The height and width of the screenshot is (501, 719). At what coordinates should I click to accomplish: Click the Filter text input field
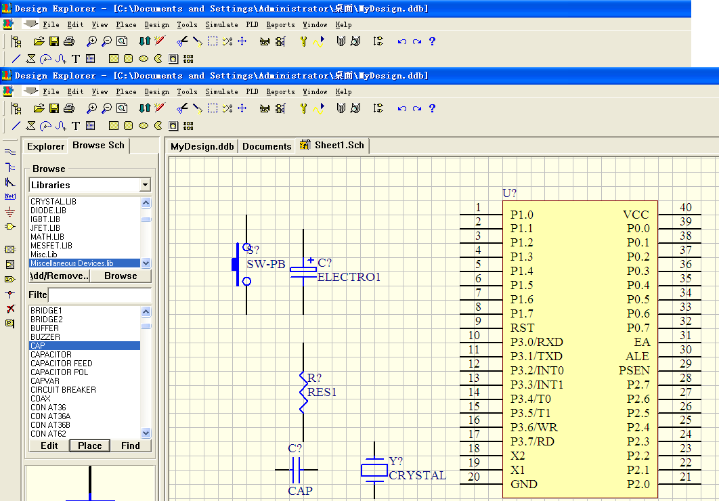100,295
